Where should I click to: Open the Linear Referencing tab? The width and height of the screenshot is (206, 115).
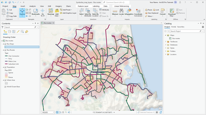(x=121, y=6)
